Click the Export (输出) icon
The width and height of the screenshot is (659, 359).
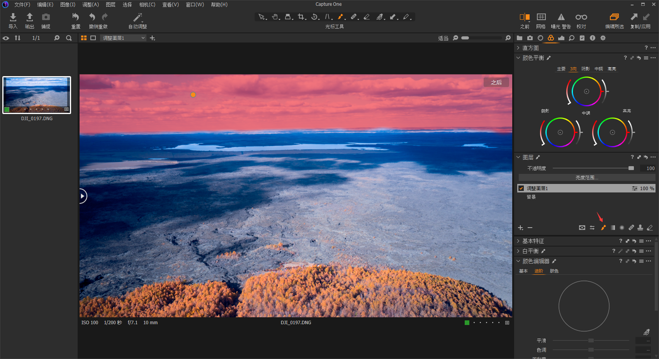29,17
